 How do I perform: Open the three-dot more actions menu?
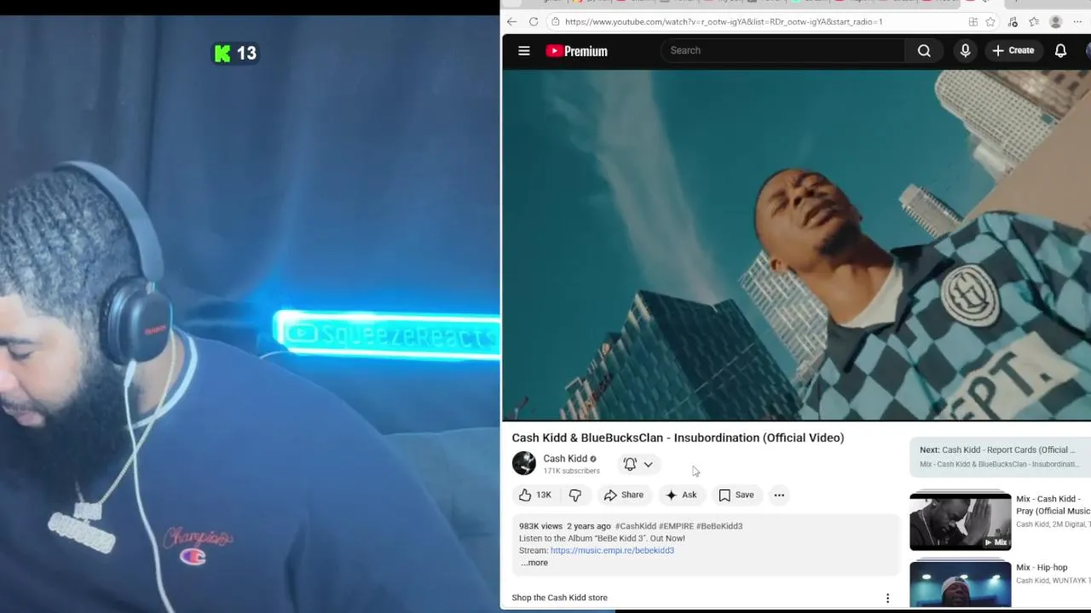[x=779, y=495]
